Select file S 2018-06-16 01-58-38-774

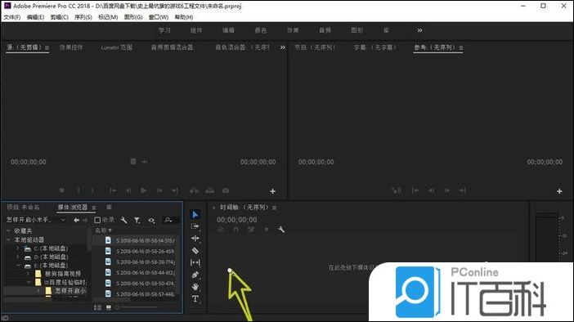(146, 262)
